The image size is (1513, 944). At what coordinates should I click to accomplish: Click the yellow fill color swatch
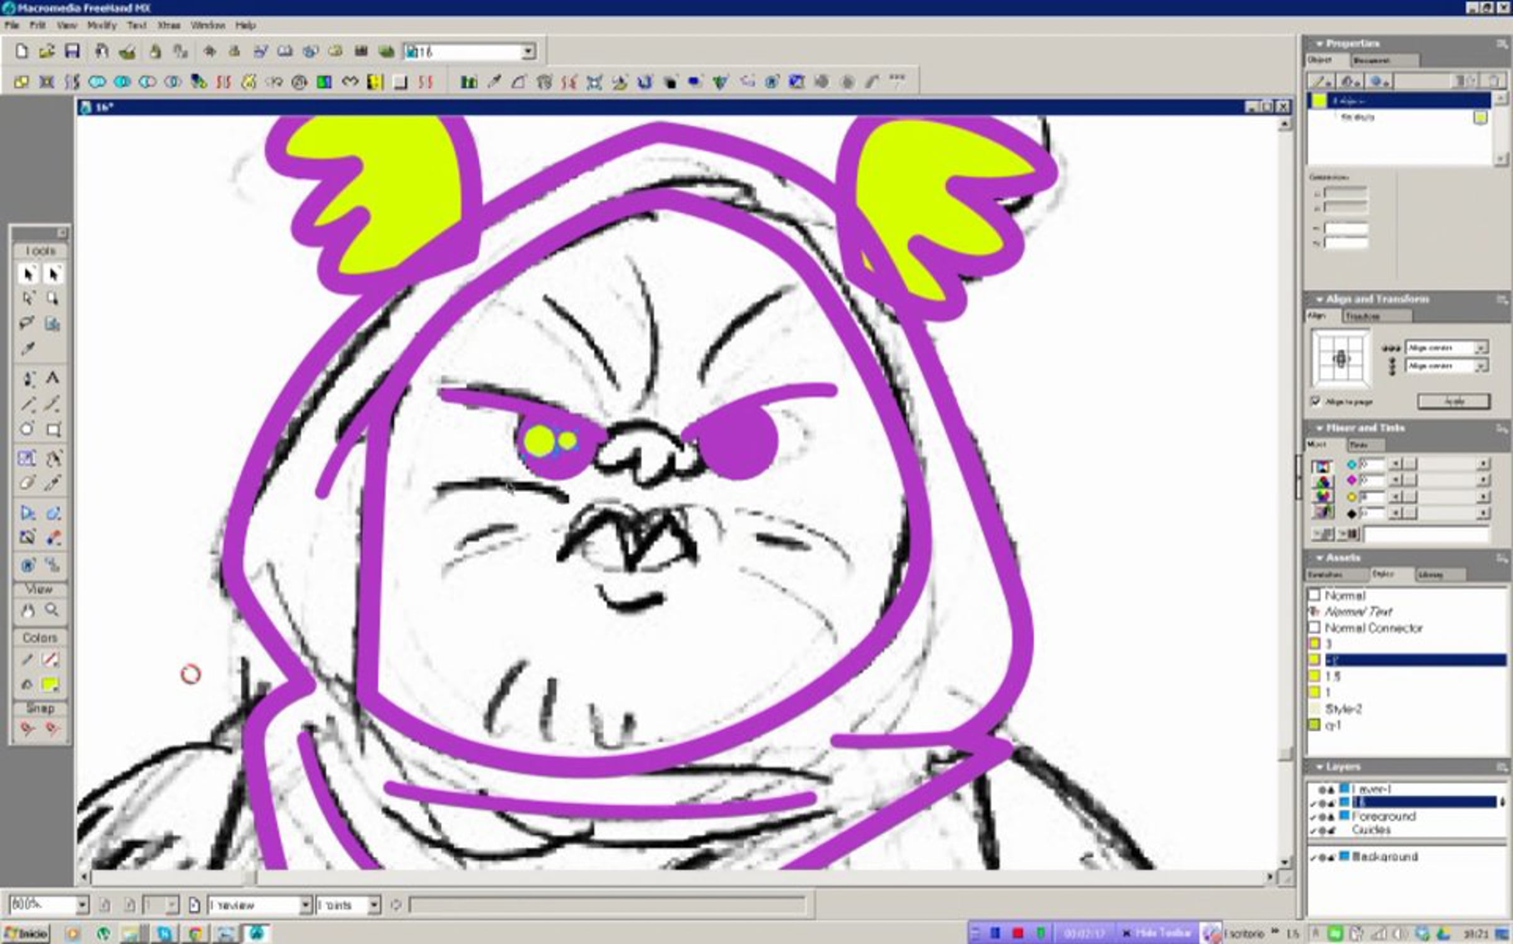pyautogui.click(x=50, y=684)
